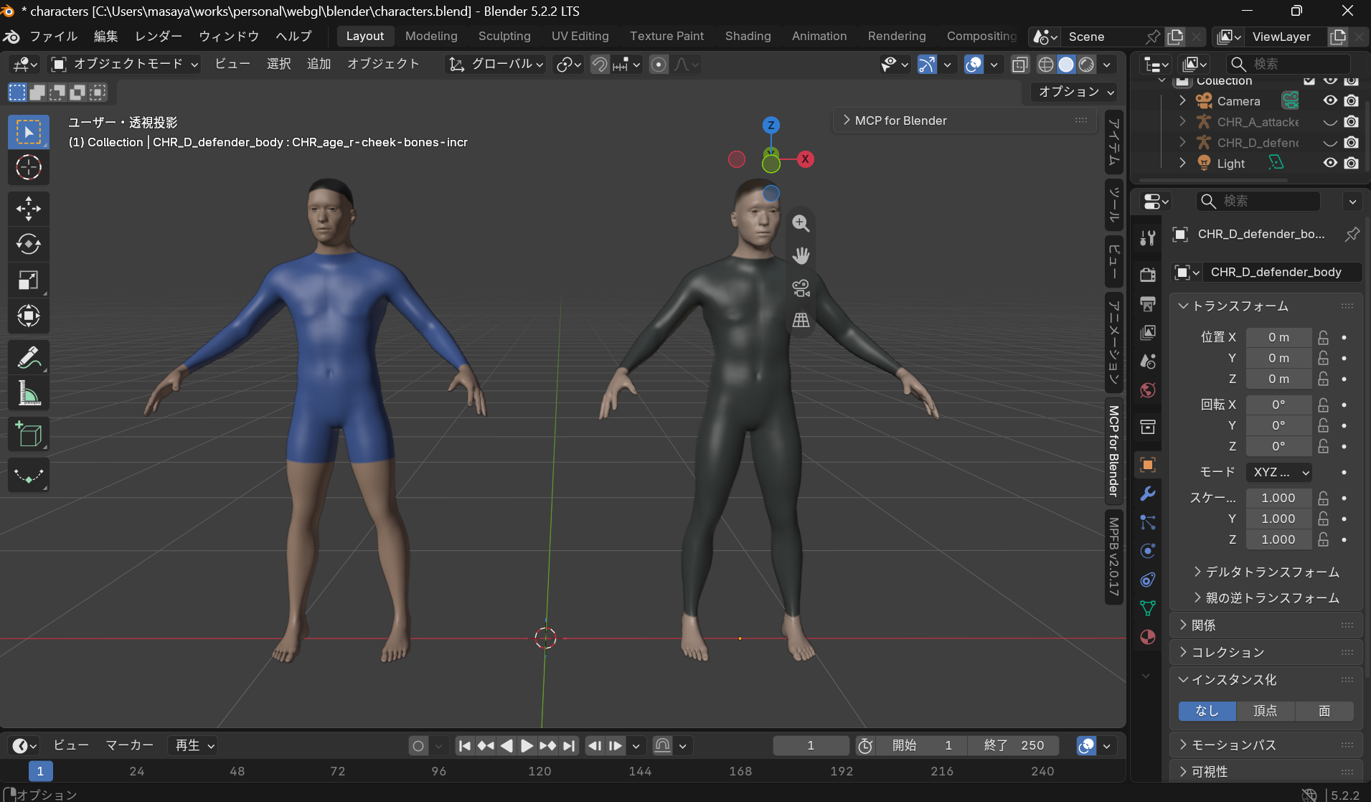Open the ファイル menu

(53, 36)
